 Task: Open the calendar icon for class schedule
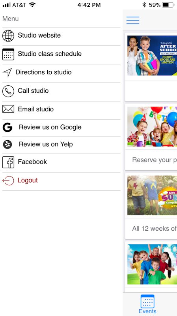pyautogui.click(x=8, y=54)
